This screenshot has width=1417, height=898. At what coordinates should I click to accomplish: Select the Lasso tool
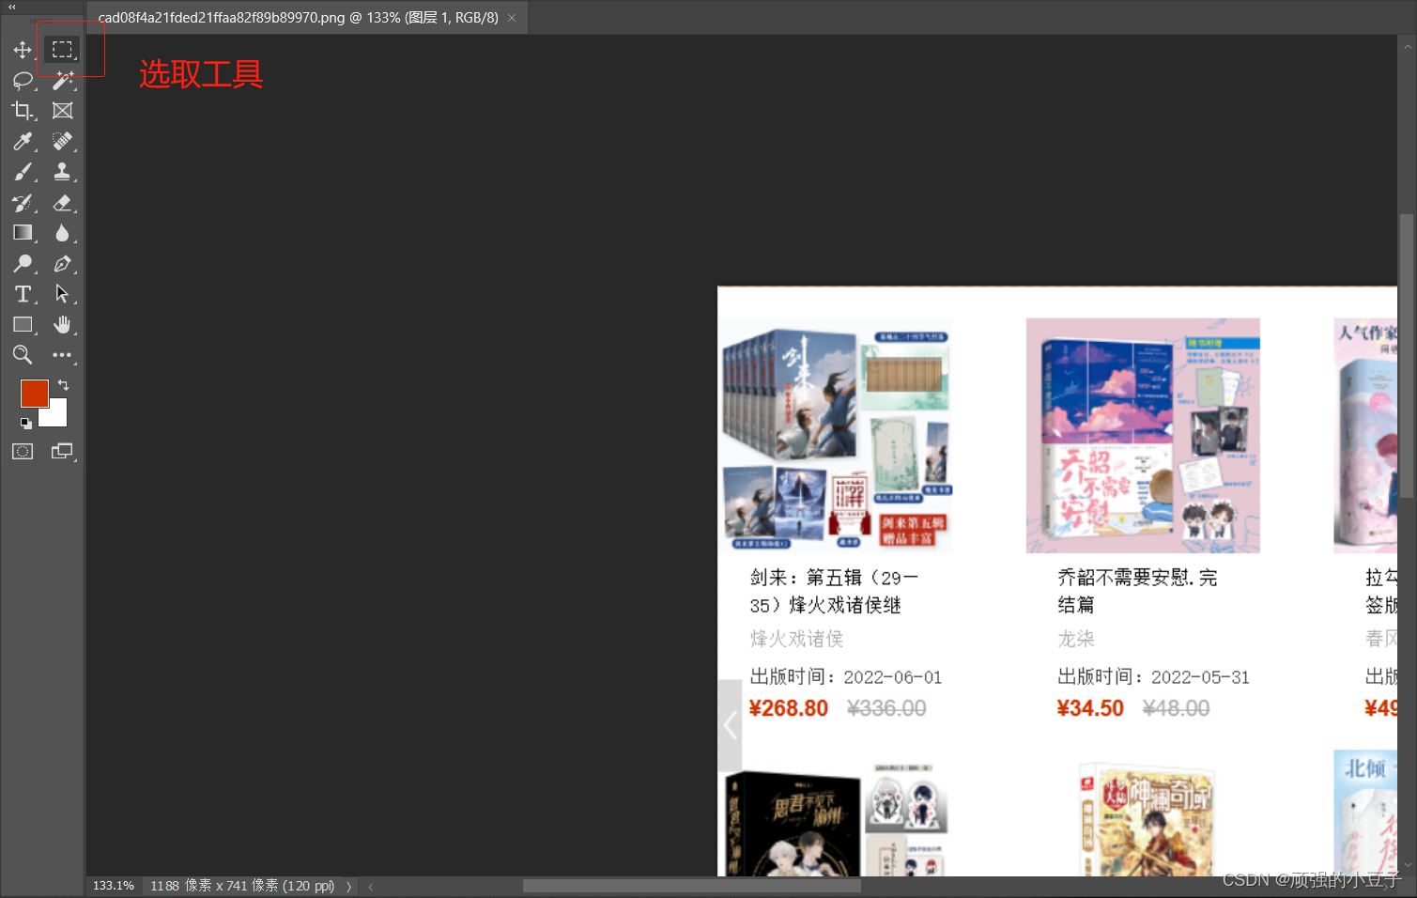tap(23, 81)
